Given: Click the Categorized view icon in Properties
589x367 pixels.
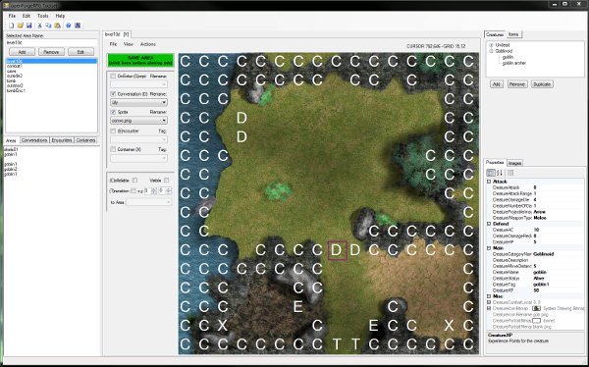Looking at the screenshot, I should point(491,173).
